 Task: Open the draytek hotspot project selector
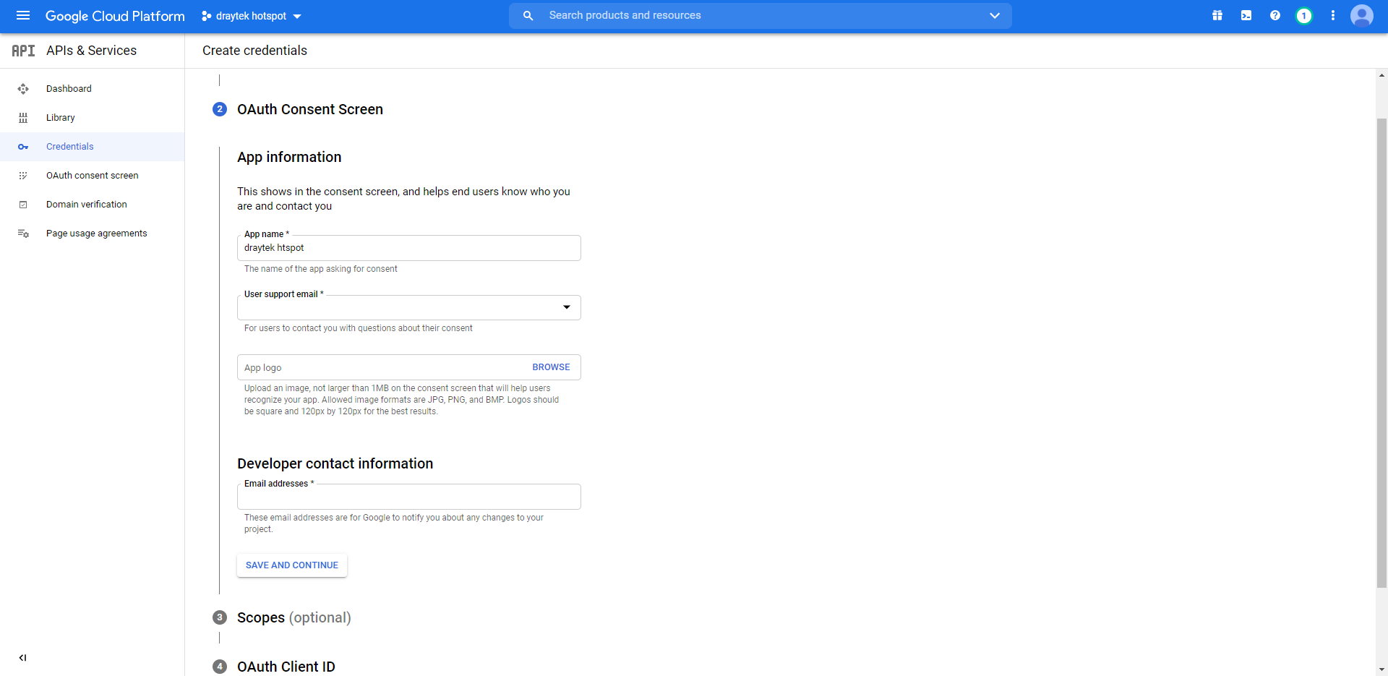click(x=251, y=16)
